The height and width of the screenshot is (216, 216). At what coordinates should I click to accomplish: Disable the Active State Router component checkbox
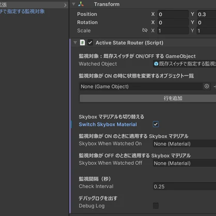tap(90, 42)
